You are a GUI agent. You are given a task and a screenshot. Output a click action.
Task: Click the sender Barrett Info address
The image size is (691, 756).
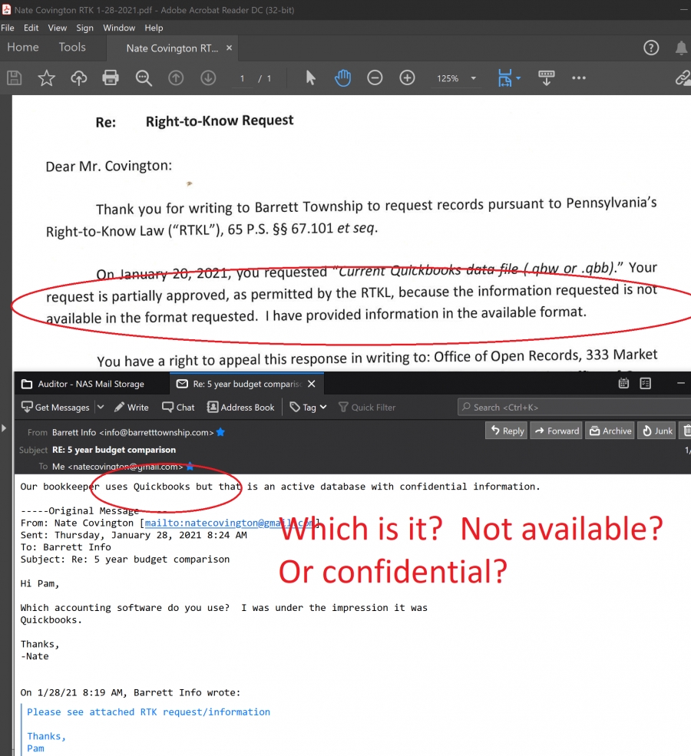[x=133, y=432]
